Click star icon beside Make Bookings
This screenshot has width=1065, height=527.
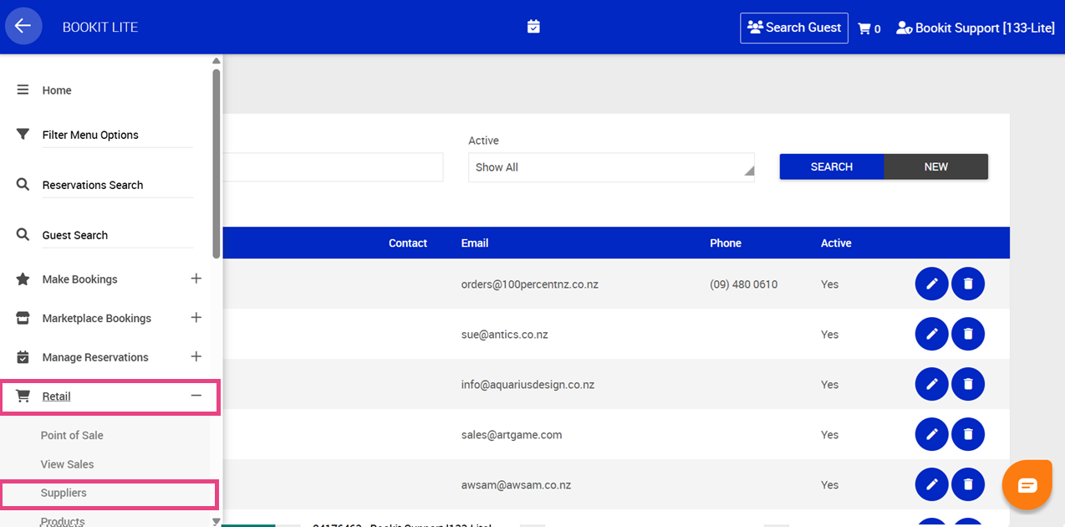tap(23, 279)
